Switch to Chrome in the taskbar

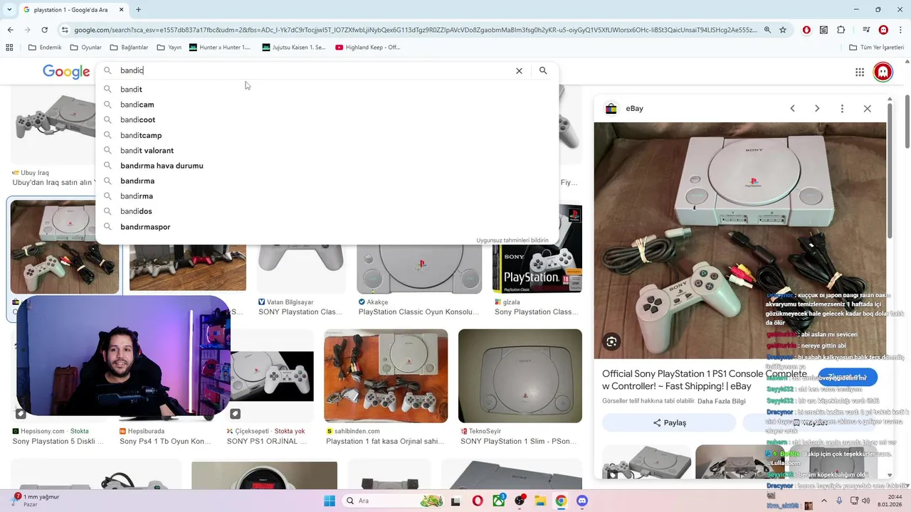(x=561, y=501)
